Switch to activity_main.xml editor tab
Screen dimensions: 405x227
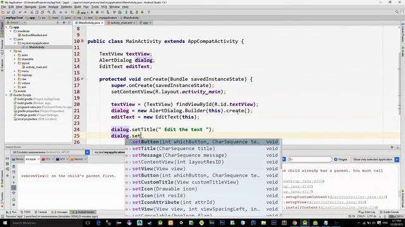coord(121,23)
